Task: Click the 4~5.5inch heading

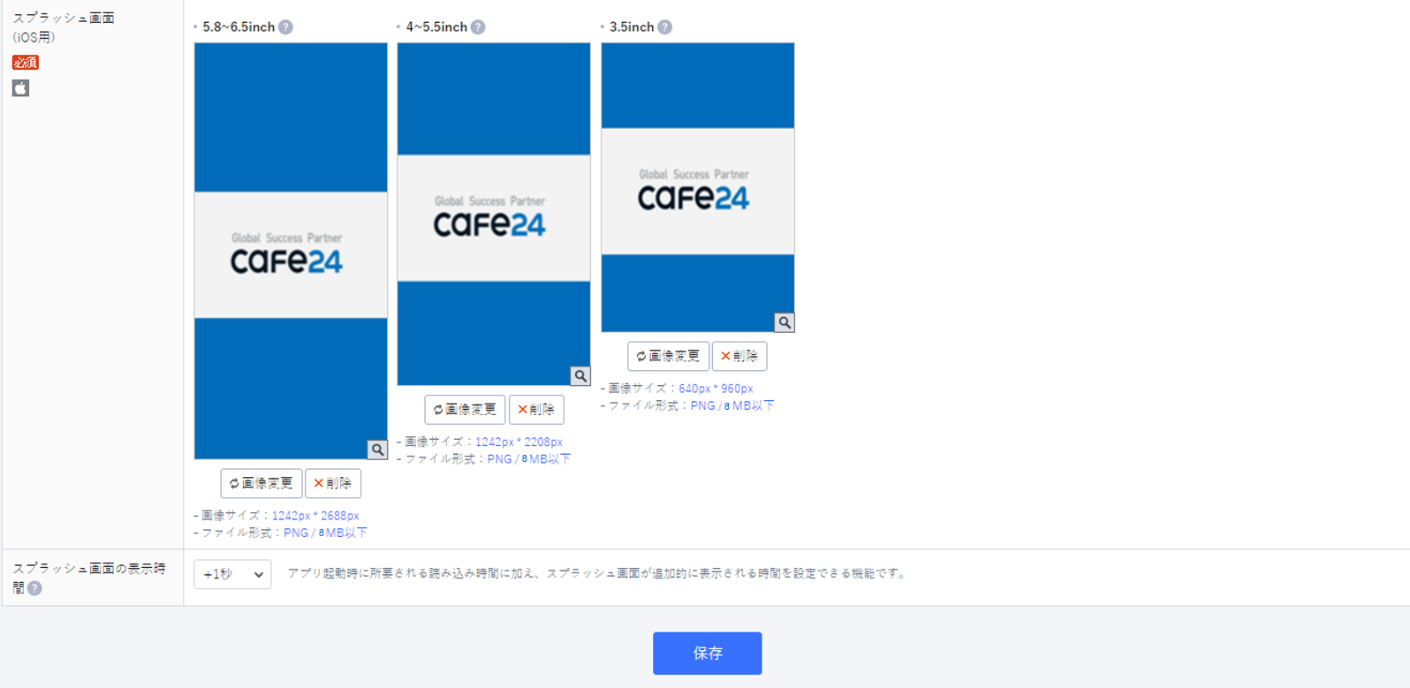Action: pyautogui.click(x=436, y=27)
